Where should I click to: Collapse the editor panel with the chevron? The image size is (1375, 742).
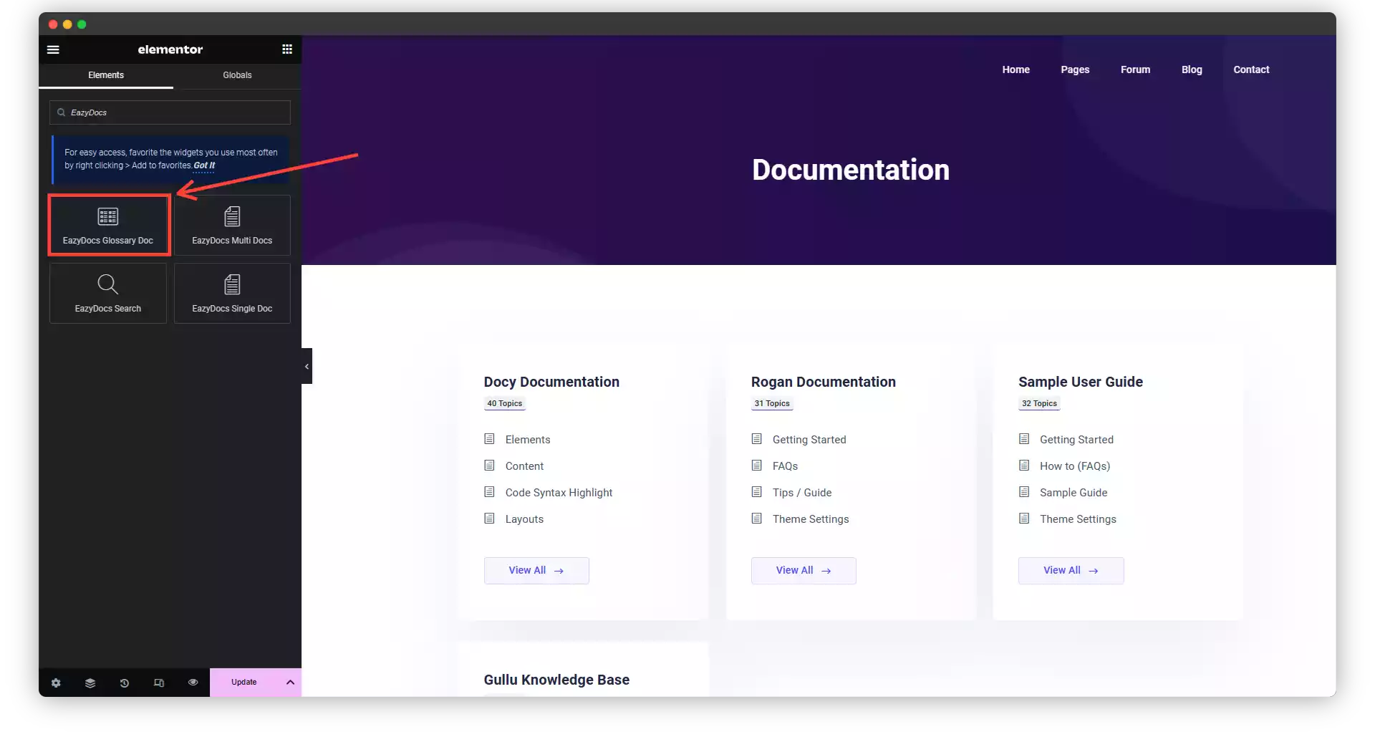(x=307, y=366)
